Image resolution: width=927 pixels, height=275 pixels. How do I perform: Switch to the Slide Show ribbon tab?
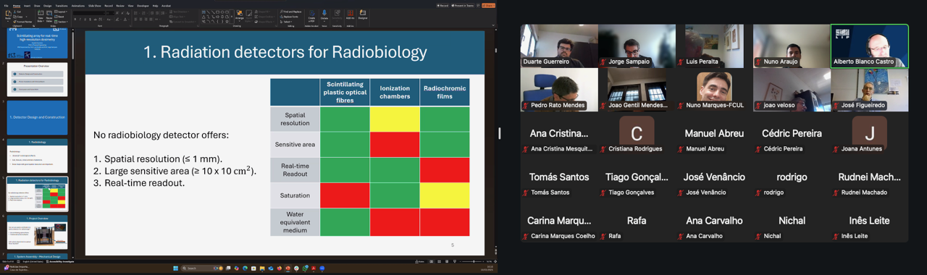coord(95,6)
